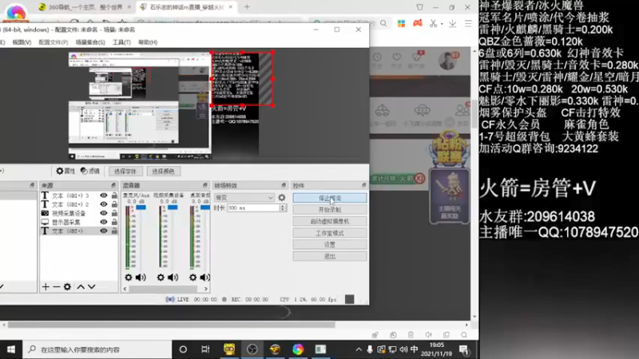Mute the 麦克风/Aux channel speaker icon
The image size is (639, 359).
click(x=141, y=277)
